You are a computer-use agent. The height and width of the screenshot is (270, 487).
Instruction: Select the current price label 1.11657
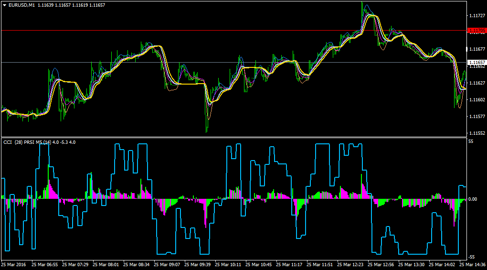click(x=477, y=63)
